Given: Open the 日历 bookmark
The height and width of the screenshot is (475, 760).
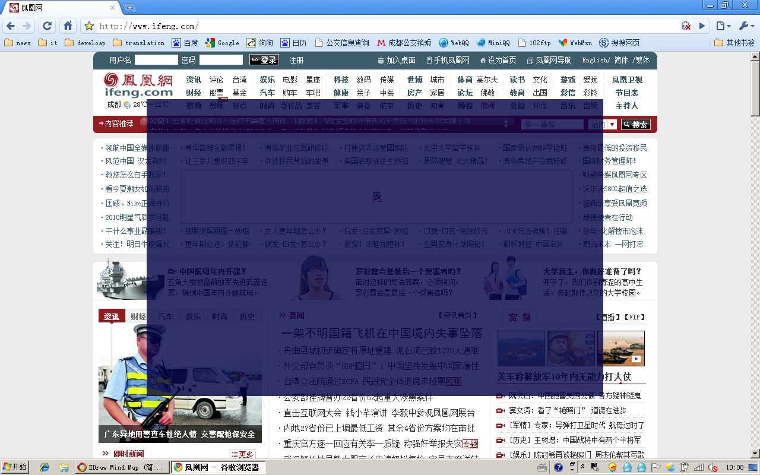Looking at the screenshot, I should [294, 43].
